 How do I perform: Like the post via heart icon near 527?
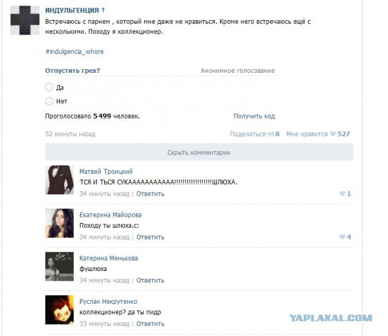pyautogui.click(x=333, y=134)
